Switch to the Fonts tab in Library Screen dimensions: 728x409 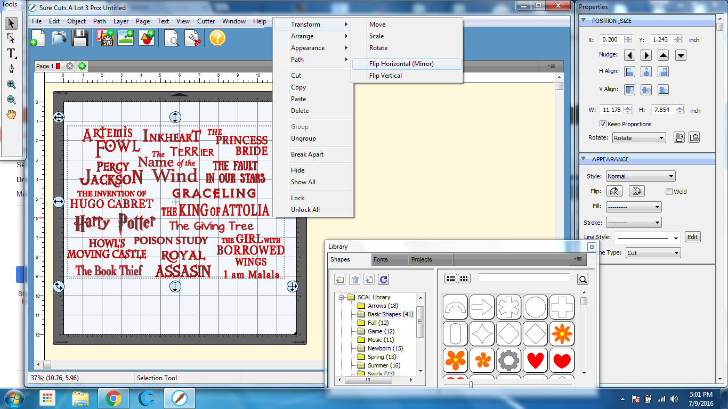381,259
